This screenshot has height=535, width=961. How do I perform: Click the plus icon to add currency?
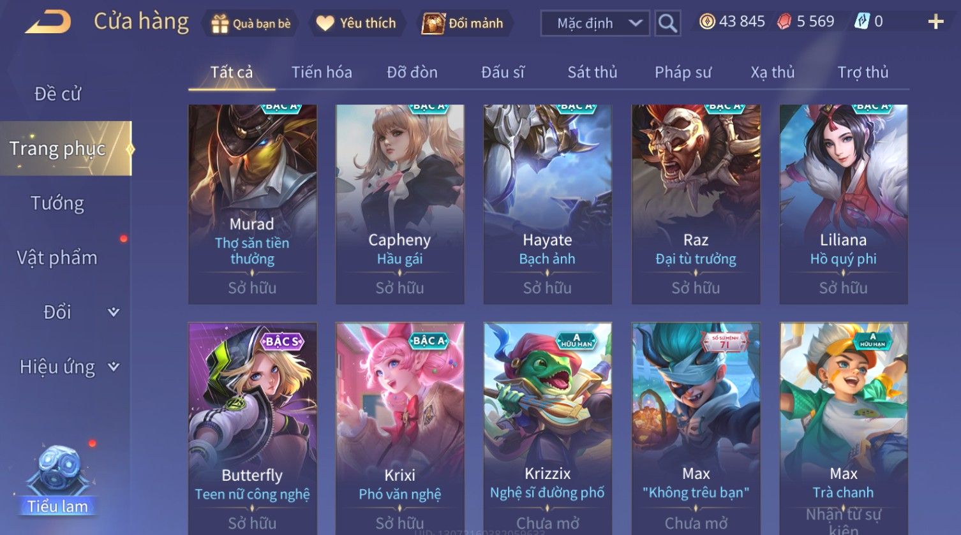[x=935, y=22]
